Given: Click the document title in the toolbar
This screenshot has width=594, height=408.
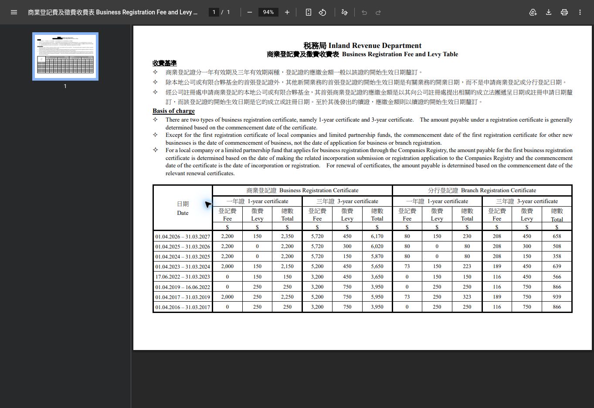Looking at the screenshot, I should tap(112, 12).
